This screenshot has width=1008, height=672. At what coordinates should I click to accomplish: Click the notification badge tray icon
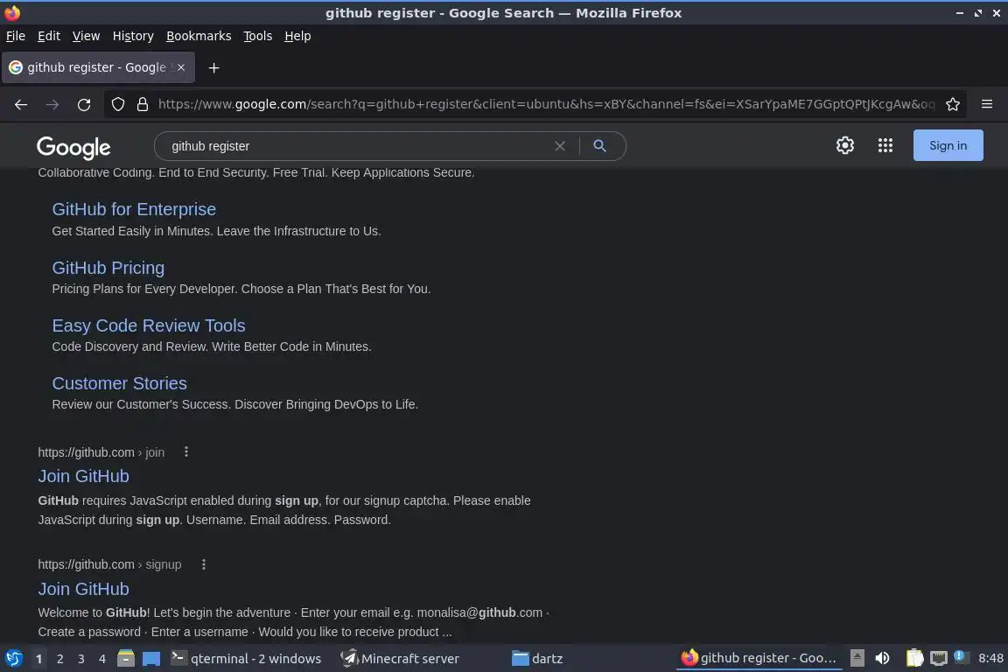(960, 656)
